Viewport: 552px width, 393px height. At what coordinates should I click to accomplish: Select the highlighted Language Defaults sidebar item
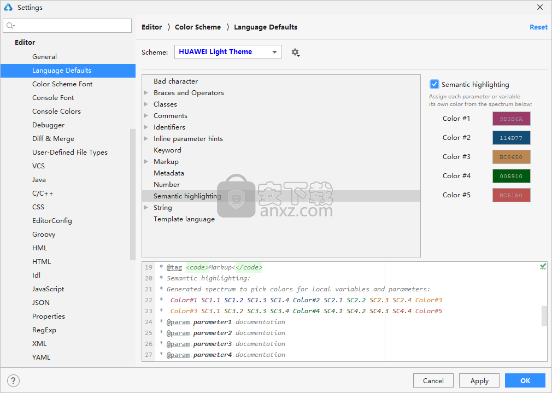pyautogui.click(x=68, y=71)
